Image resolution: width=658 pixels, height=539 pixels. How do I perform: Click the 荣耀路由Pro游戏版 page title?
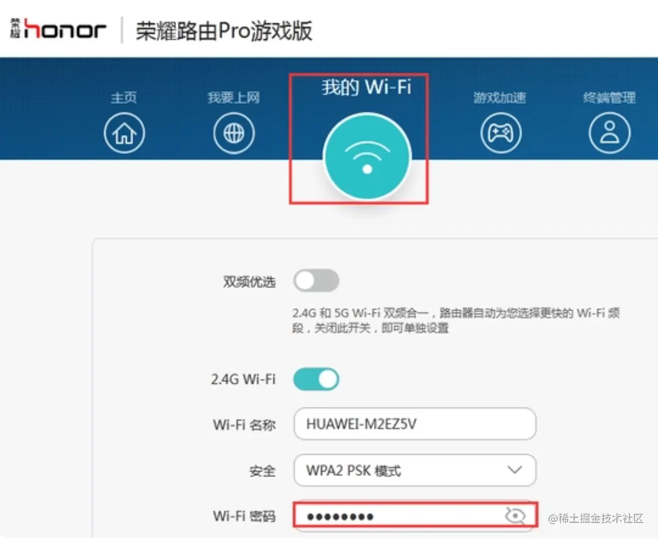tap(224, 31)
